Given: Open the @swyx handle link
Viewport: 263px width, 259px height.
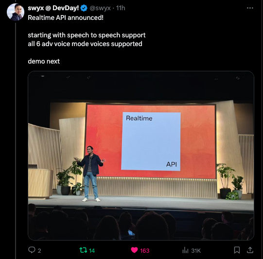Looking at the screenshot, I should coord(100,8).
